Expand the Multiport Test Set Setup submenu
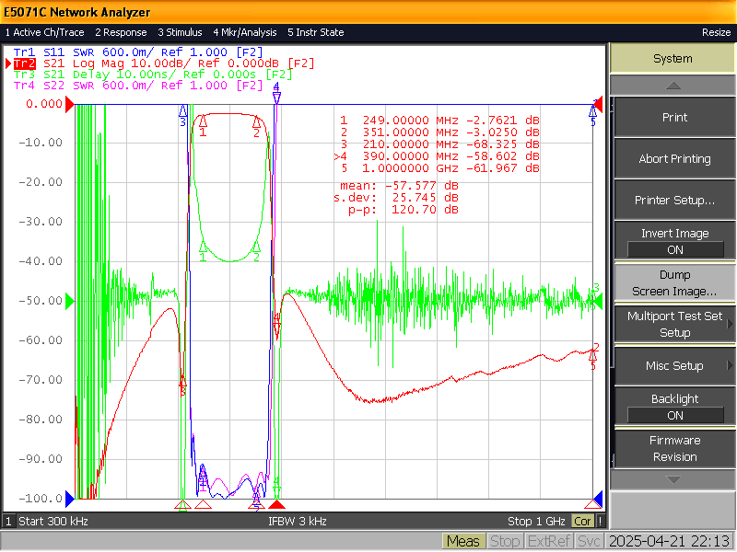737x552 pixels. [674, 324]
